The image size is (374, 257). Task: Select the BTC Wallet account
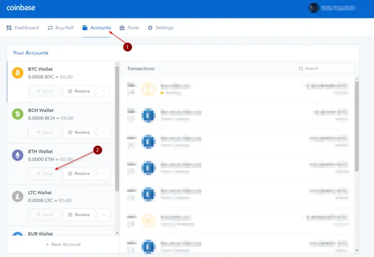pyautogui.click(x=61, y=82)
